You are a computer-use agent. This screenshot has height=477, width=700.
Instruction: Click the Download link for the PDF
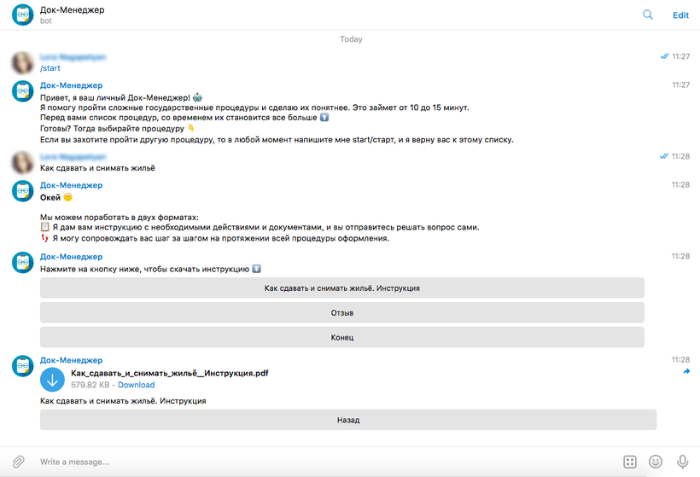pyautogui.click(x=137, y=385)
